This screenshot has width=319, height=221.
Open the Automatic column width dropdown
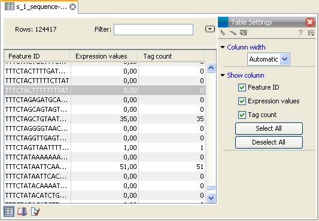click(269, 59)
